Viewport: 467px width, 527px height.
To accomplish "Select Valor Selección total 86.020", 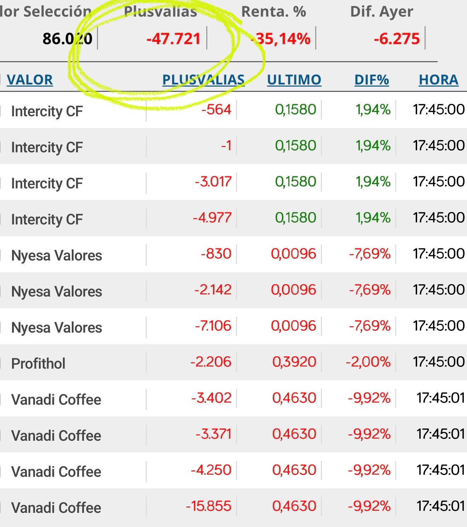I will pos(68,39).
